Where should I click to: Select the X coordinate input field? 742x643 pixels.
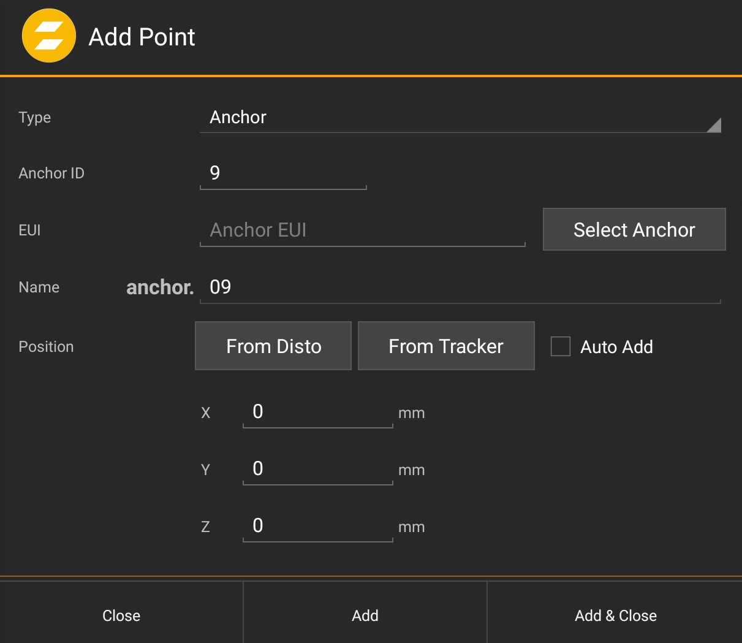(317, 412)
